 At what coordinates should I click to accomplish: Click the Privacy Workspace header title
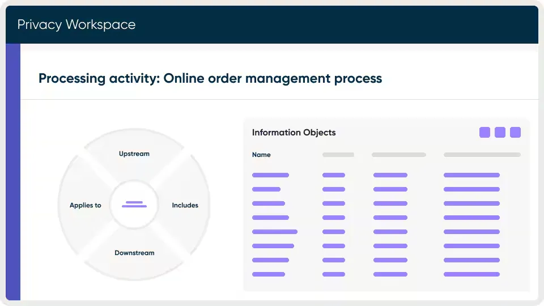[x=76, y=24]
